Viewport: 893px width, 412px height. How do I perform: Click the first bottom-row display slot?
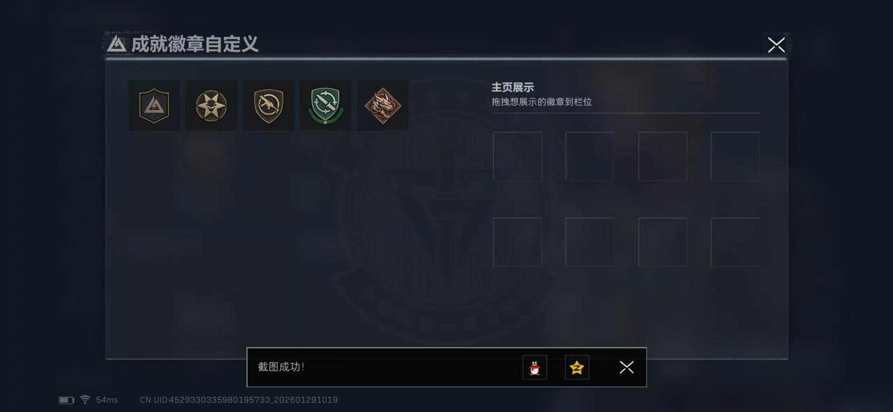(517, 242)
